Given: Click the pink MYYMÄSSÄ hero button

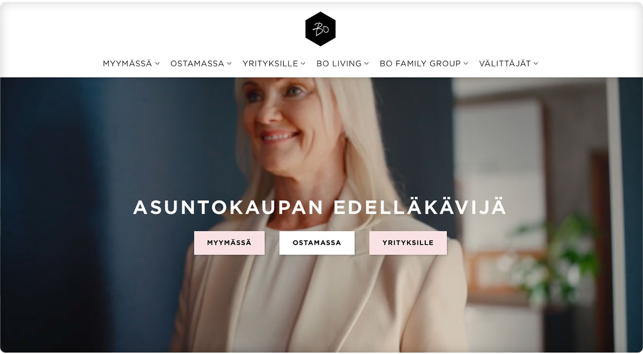Looking at the screenshot, I should 229,243.
